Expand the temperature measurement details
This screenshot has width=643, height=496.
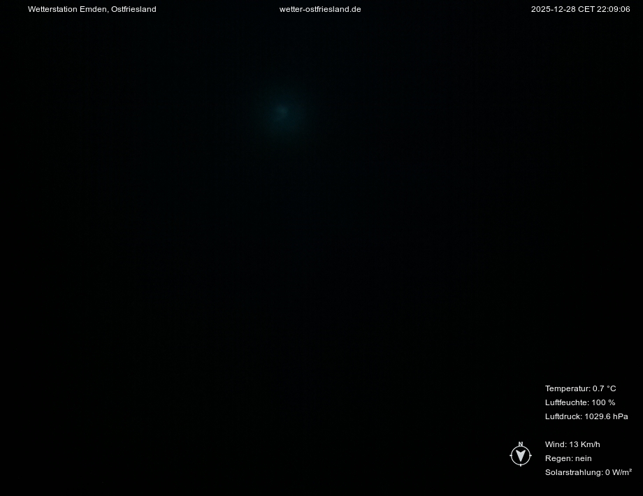click(580, 388)
